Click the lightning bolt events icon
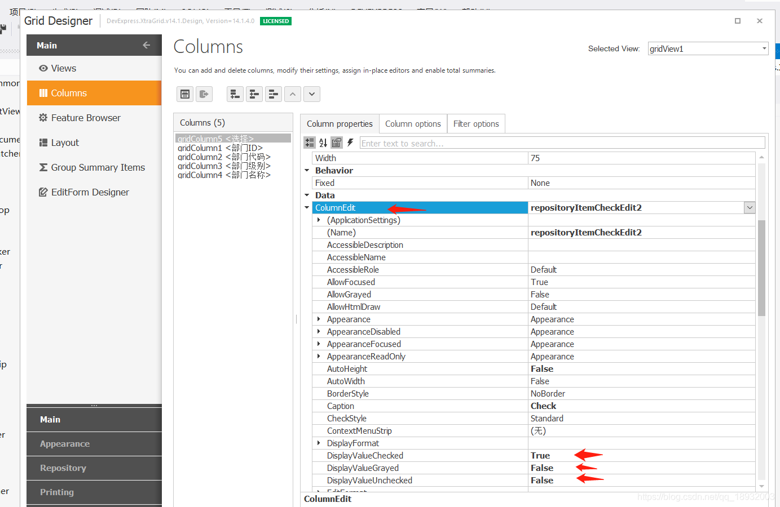This screenshot has width=780, height=507. [x=350, y=143]
